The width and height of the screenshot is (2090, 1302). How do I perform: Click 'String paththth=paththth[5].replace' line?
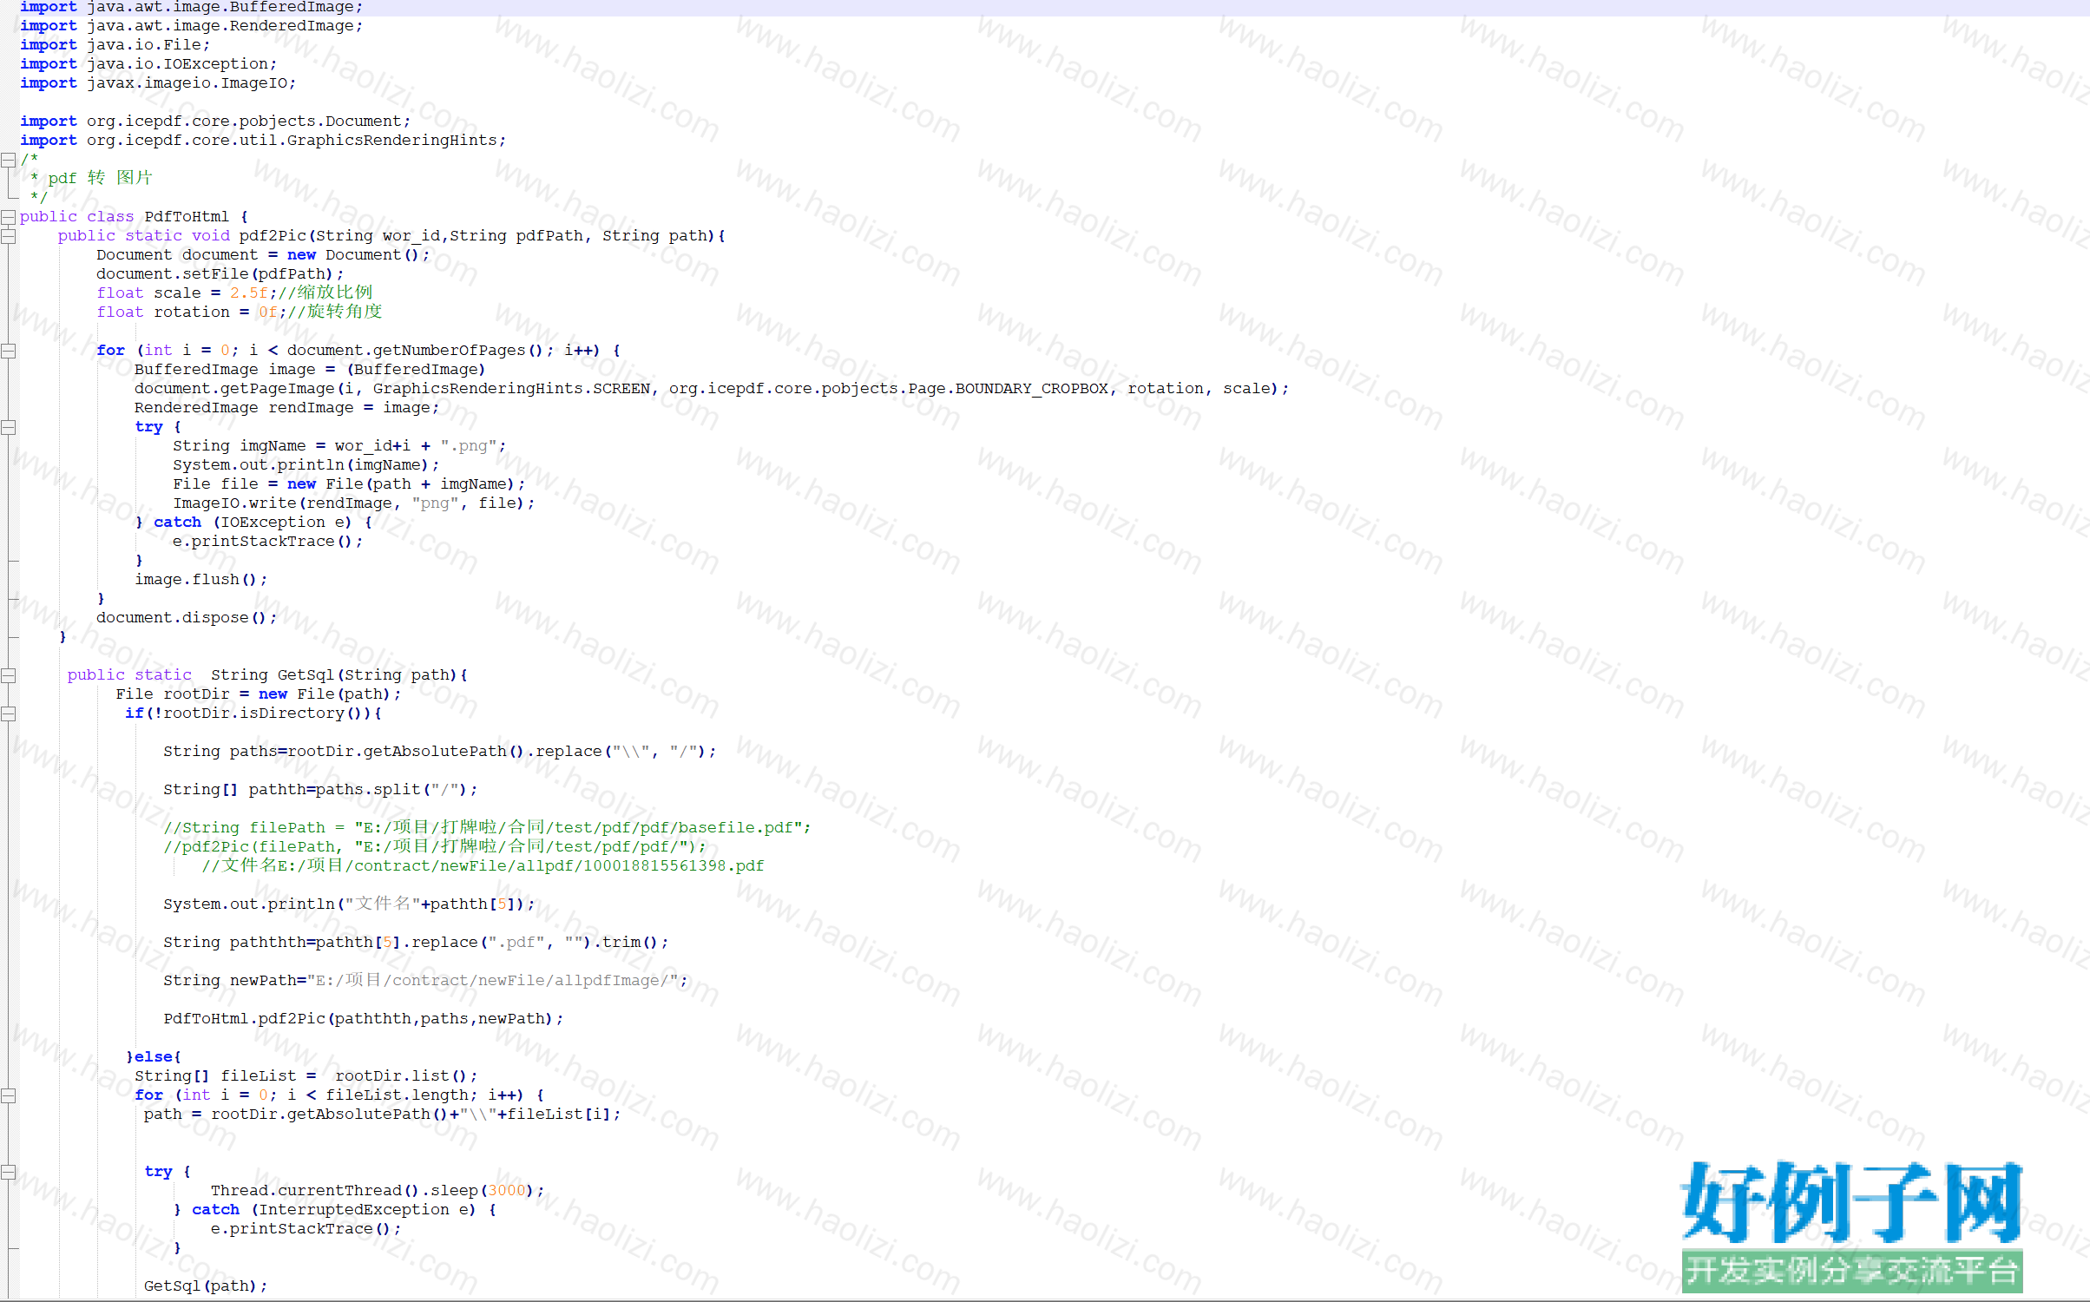click(x=416, y=943)
